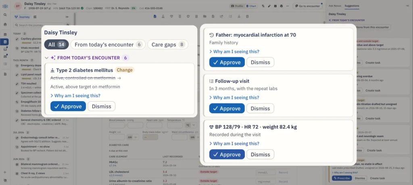
Task: Click the Nexus logo at top left
Action: click(5, 6)
